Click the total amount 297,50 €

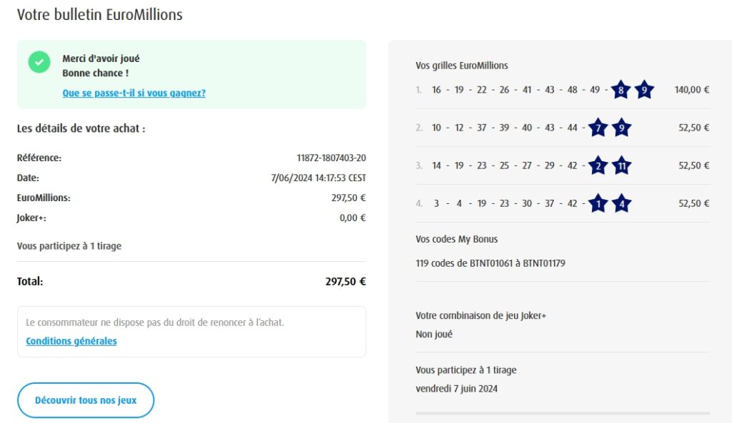(x=345, y=282)
